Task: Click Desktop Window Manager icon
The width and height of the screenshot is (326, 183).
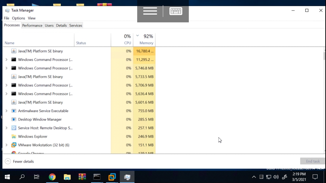Action: pos(14,119)
